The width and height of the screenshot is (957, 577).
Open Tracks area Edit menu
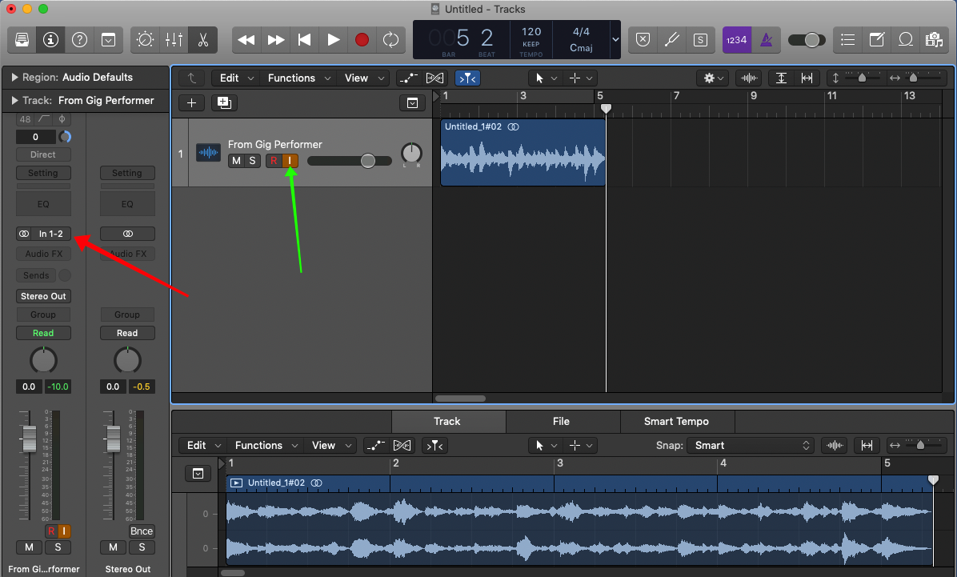[x=236, y=78]
